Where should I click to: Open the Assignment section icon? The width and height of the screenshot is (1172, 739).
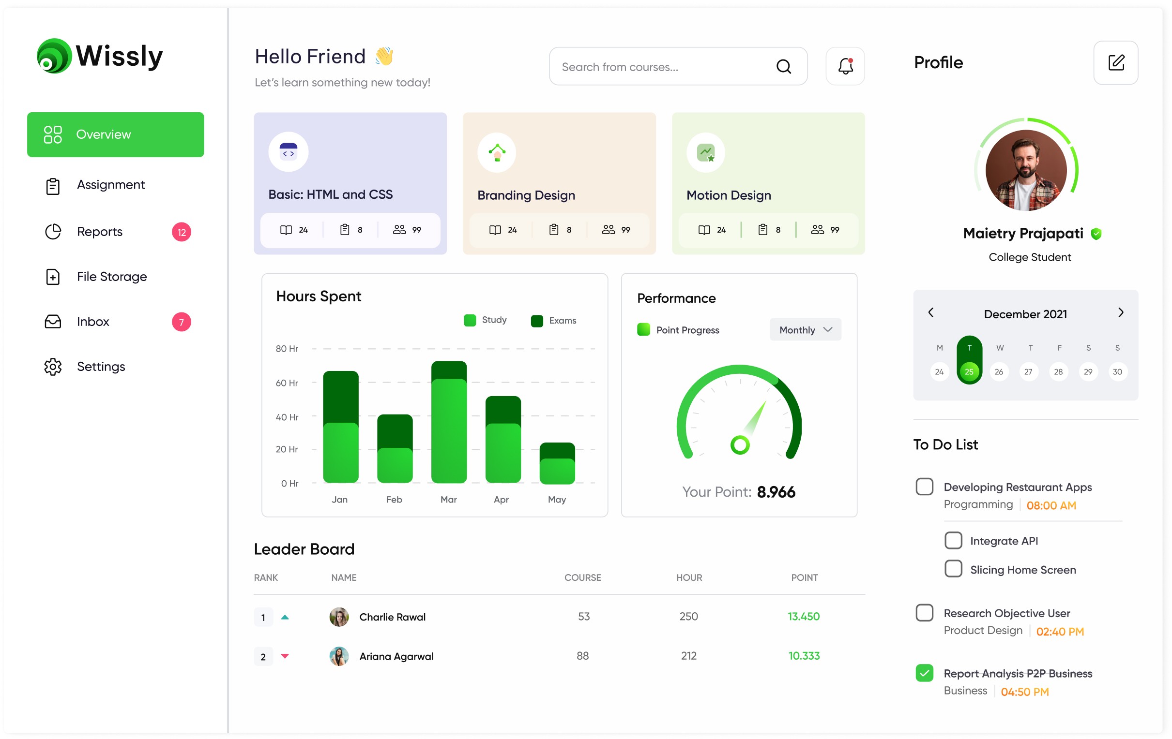pyautogui.click(x=53, y=185)
